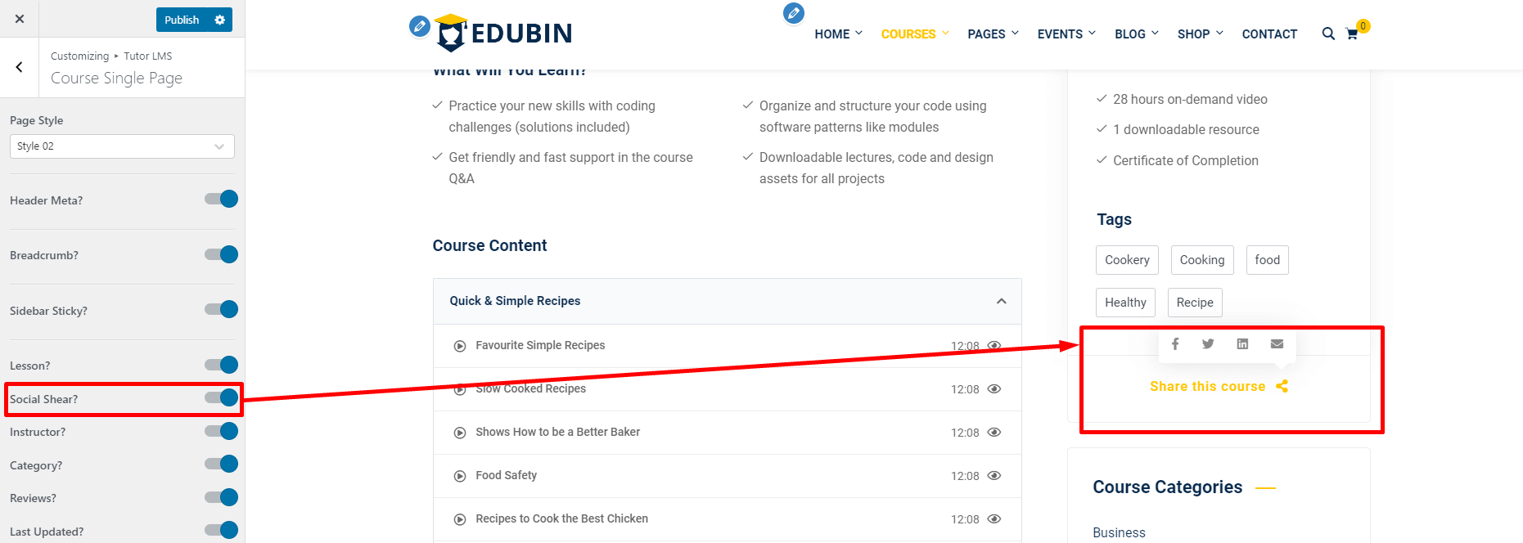Image resolution: width=1523 pixels, height=543 pixels.
Task: Disable the Social Shear switch
Action: pos(222,398)
